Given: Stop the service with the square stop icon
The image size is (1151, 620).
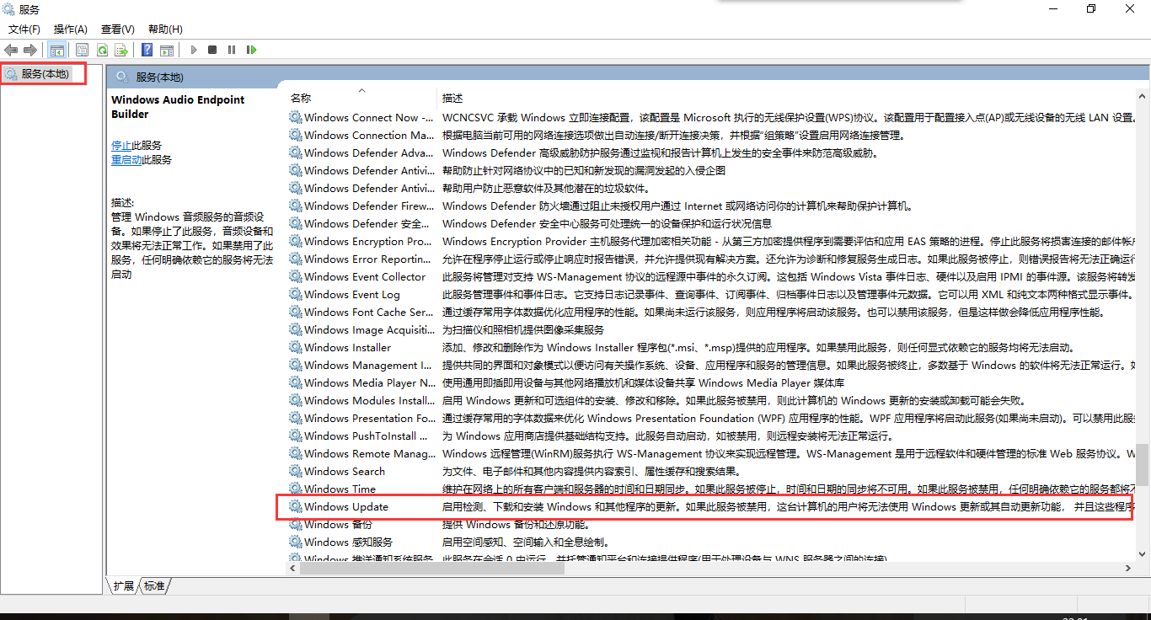Looking at the screenshot, I should (x=212, y=50).
